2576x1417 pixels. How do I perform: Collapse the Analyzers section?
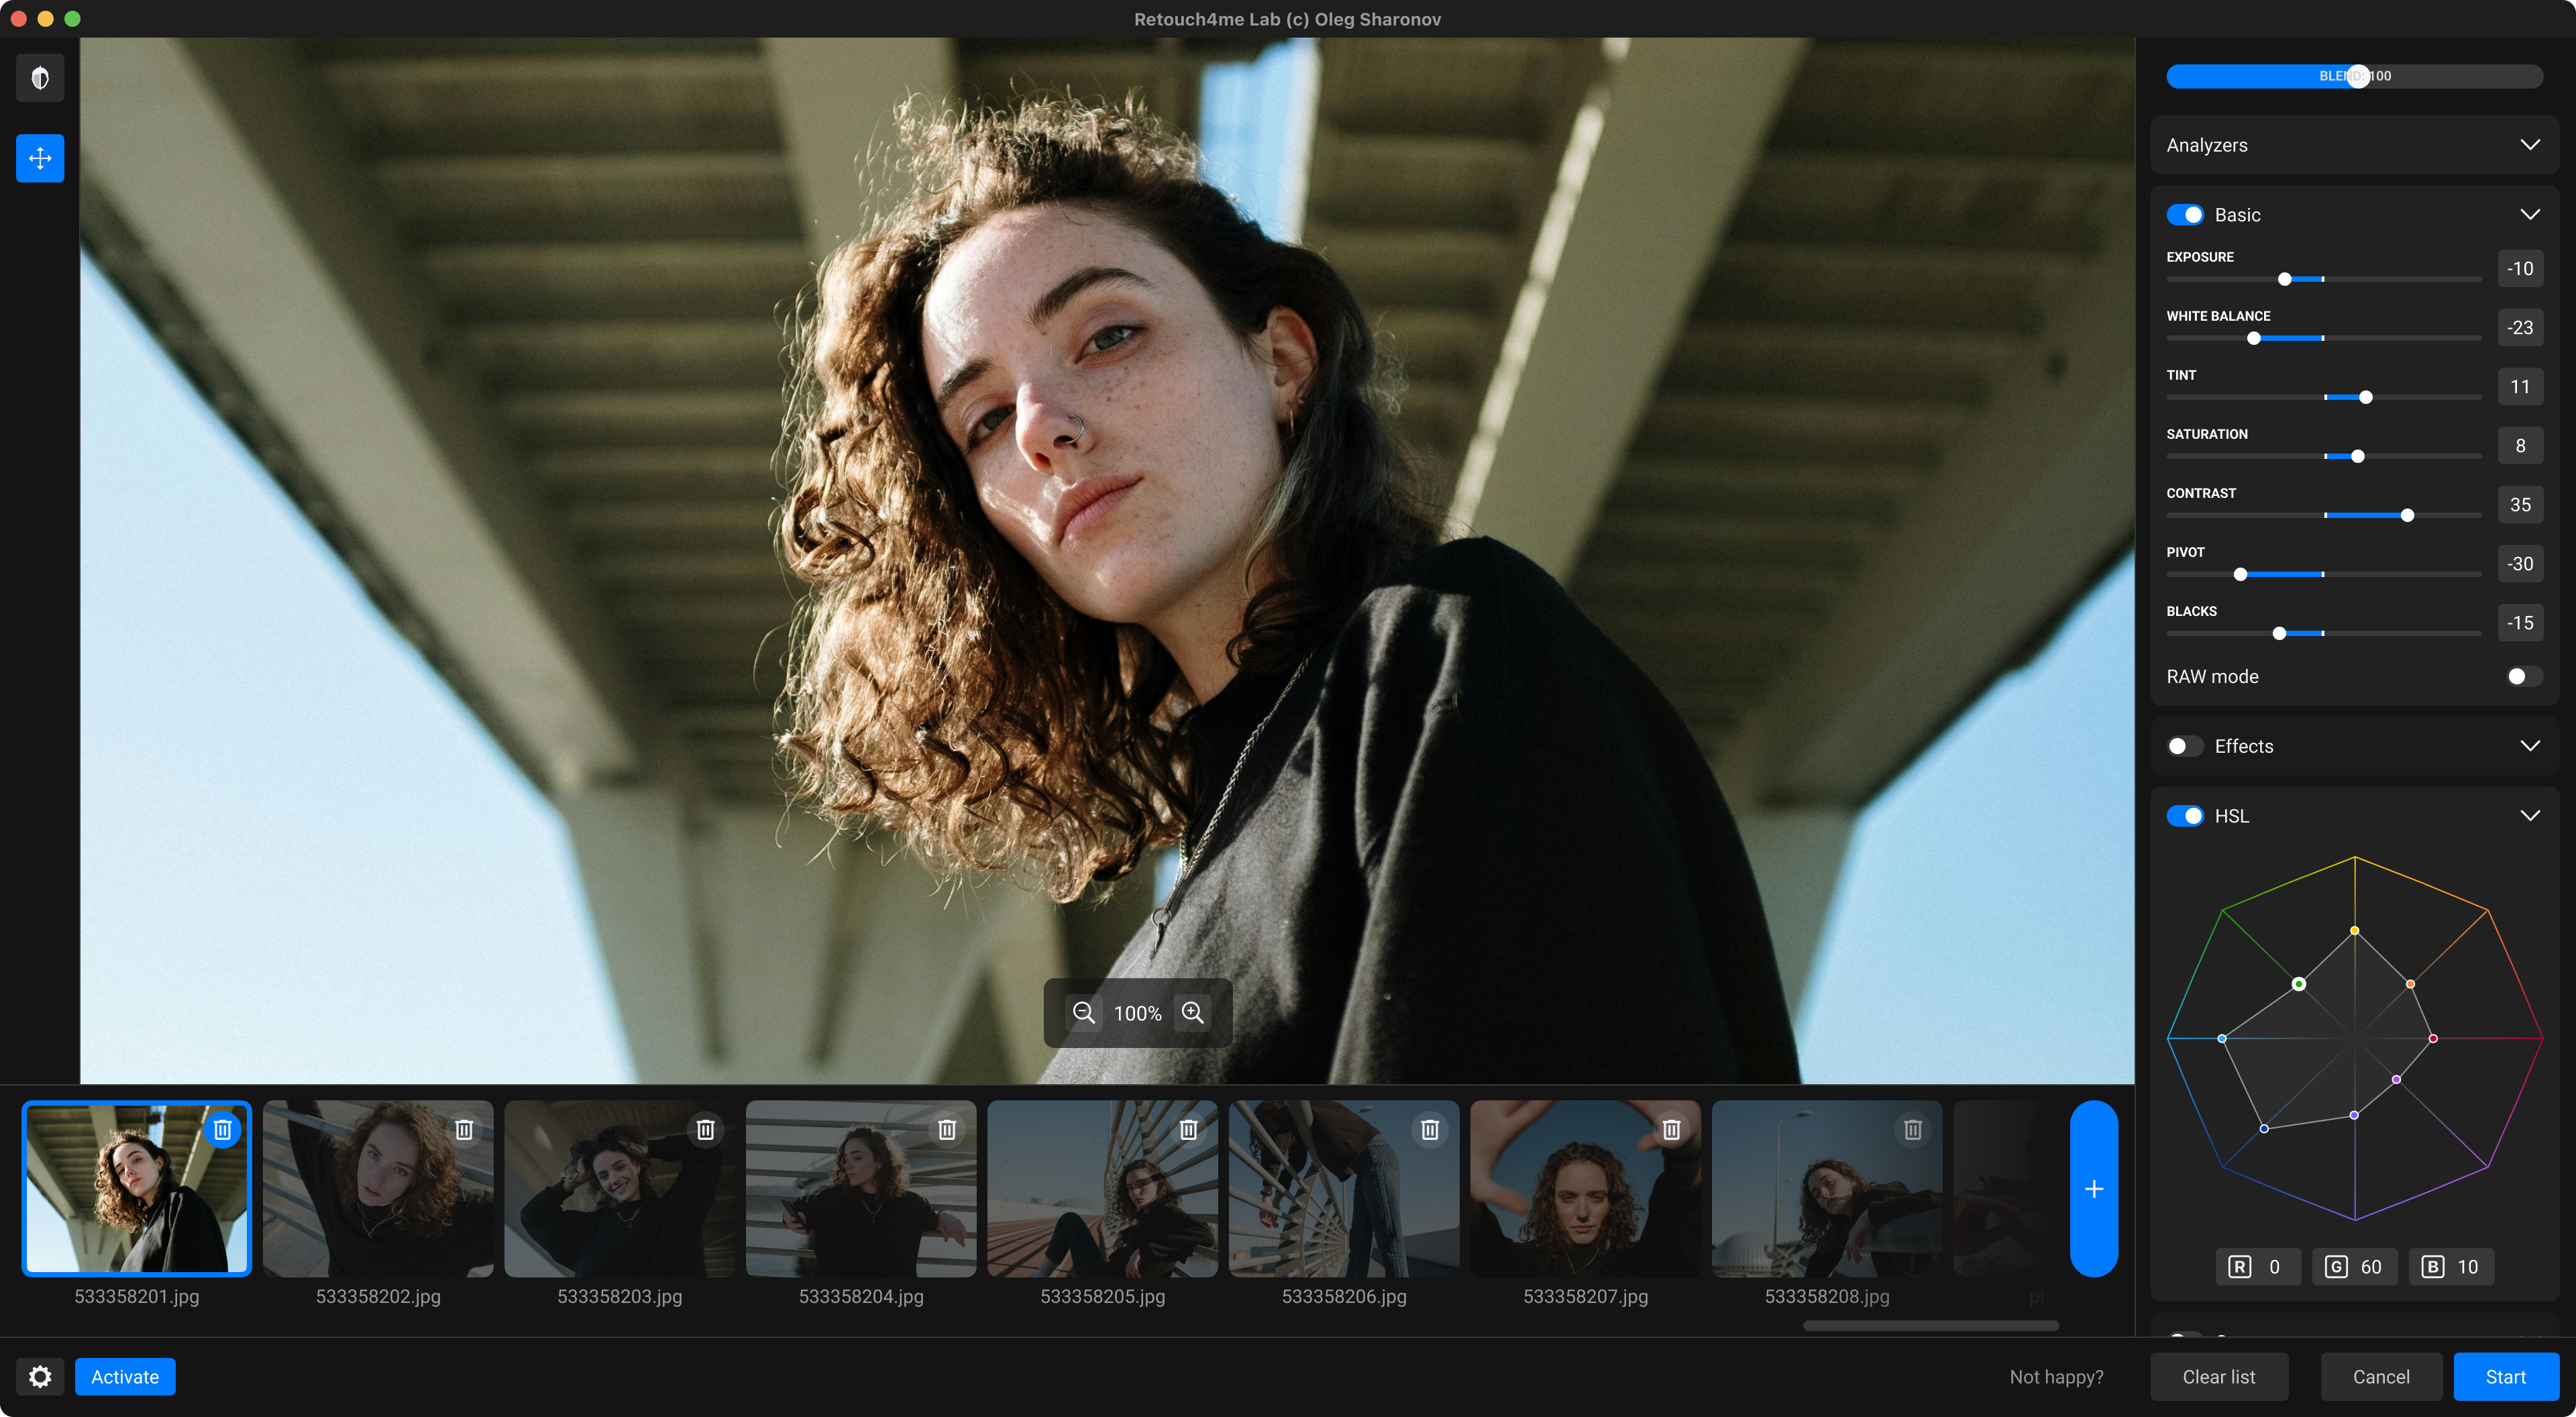point(2531,145)
